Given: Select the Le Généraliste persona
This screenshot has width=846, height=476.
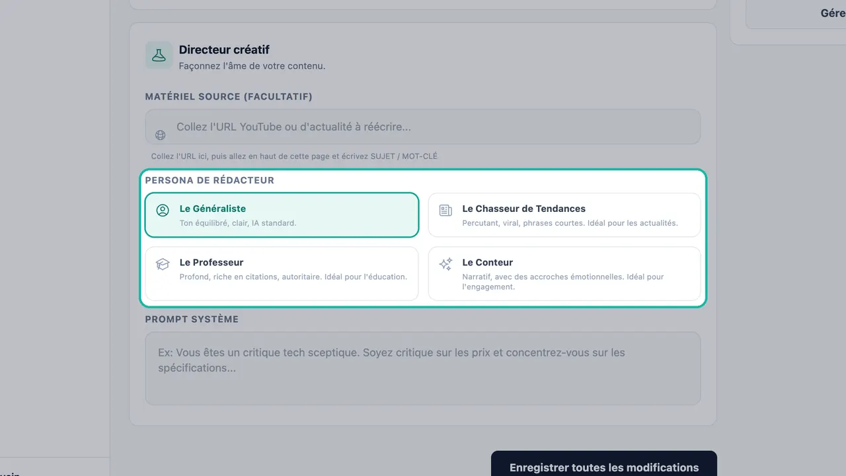Looking at the screenshot, I should point(282,215).
